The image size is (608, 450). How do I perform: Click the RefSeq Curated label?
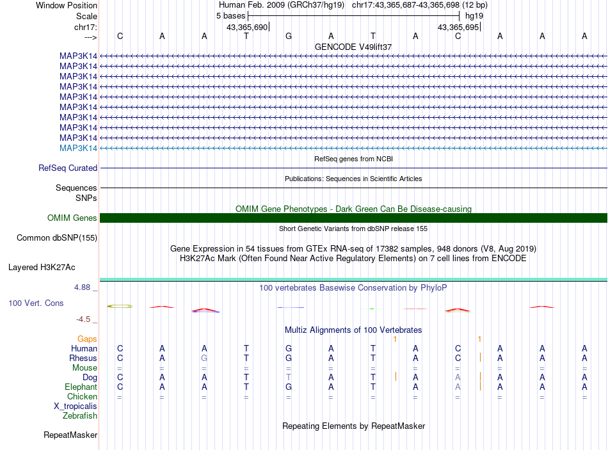tap(68, 168)
